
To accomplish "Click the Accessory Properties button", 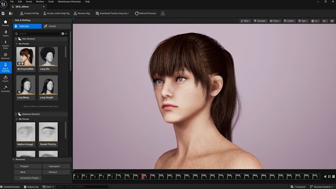I will coord(28,178).
